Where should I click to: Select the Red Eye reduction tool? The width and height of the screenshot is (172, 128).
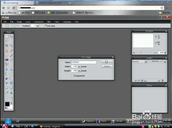click(7, 83)
